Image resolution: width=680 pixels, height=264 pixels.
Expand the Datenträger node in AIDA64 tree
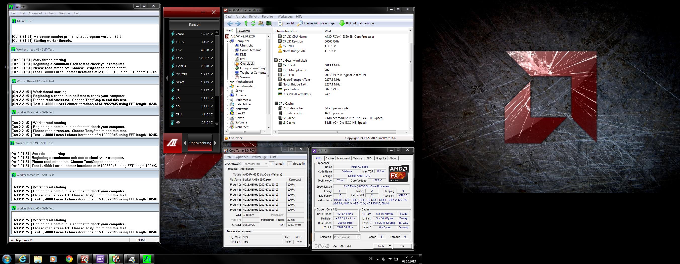pyautogui.click(x=228, y=104)
